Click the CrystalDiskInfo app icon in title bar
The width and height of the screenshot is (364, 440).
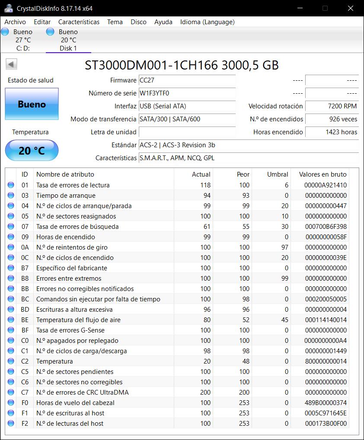pyautogui.click(x=9, y=8)
